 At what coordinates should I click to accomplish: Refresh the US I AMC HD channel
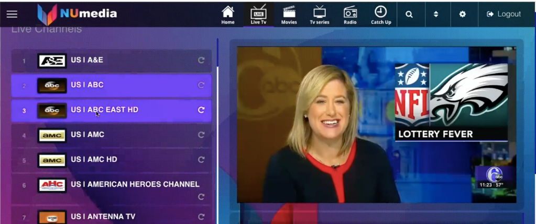click(201, 160)
